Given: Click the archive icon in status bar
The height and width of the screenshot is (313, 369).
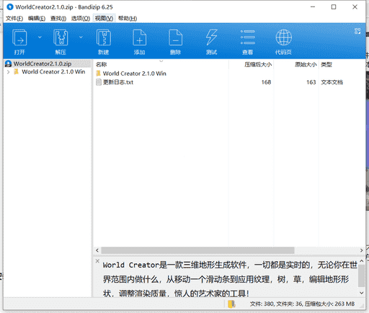Looking at the screenshot, I should pyautogui.click(x=231, y=304).
